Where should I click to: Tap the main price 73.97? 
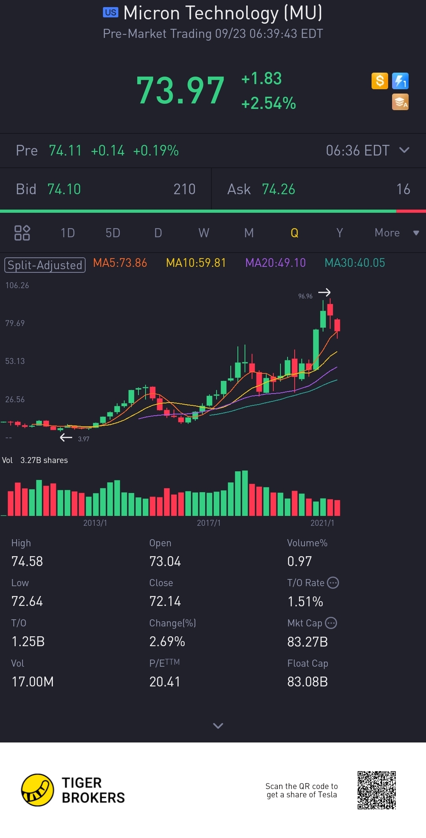[180, 91]
